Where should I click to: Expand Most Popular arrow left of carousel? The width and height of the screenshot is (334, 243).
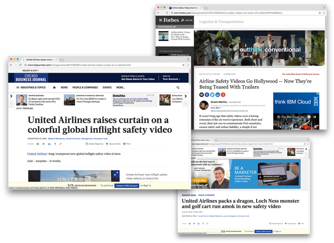coord(11,96)
